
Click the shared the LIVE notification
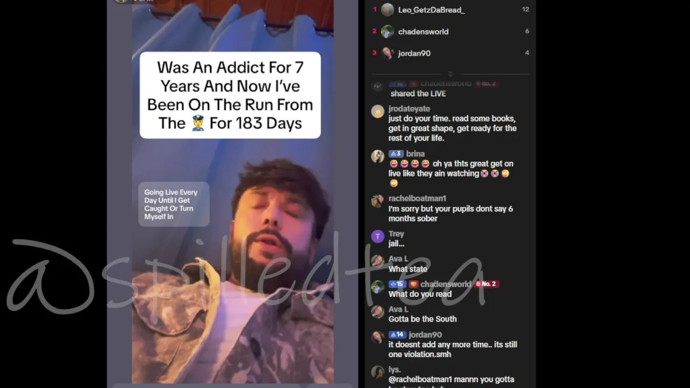pyautogui.click(x=418, y=93)
